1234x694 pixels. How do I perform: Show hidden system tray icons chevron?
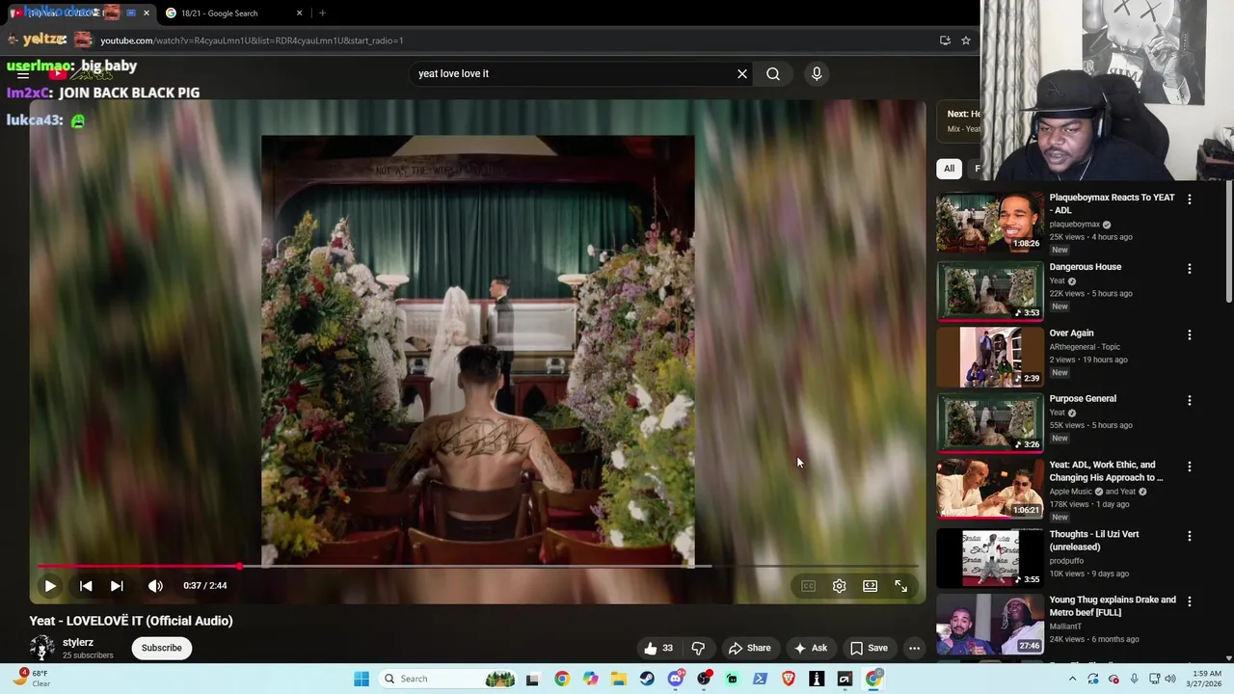pos(1072,679)
